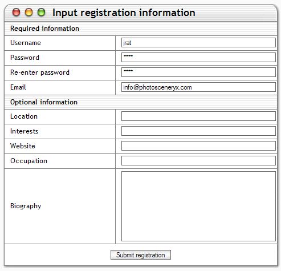Click the Input registration information title bar
The image size is (281, 271).
point(141,13)
